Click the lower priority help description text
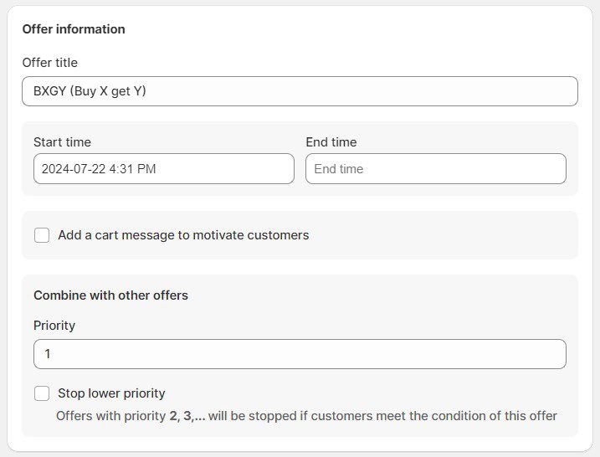The image size is (600, 457). [306, 415]
